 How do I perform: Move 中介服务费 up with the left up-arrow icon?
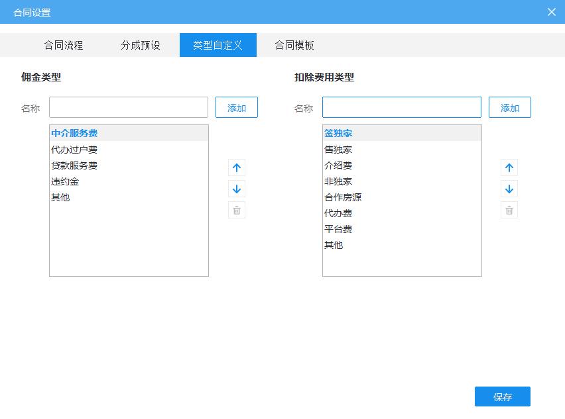(x=237, y=167)
